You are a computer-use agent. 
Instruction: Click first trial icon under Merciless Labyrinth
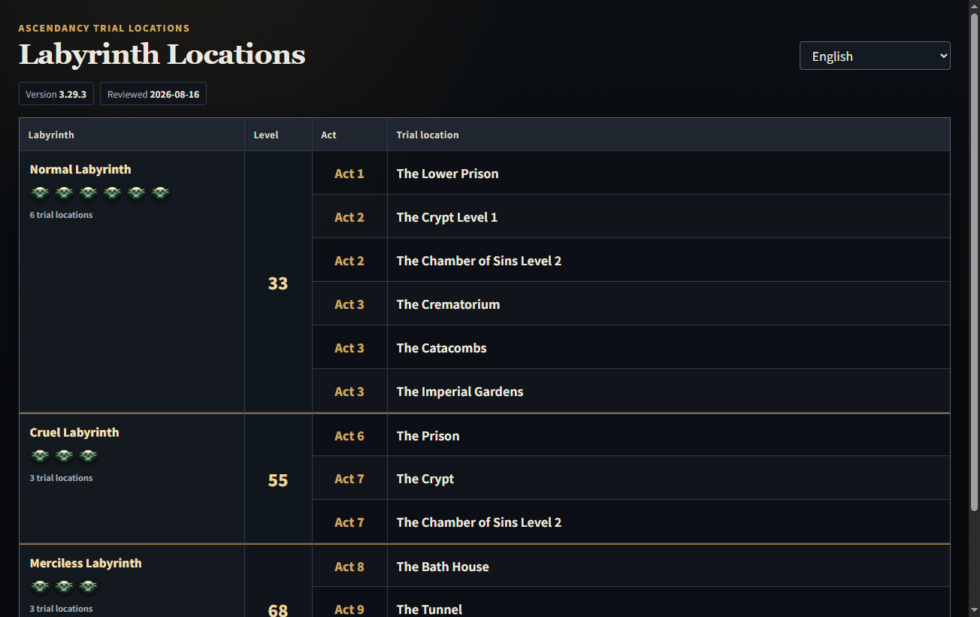coord(41,587)
